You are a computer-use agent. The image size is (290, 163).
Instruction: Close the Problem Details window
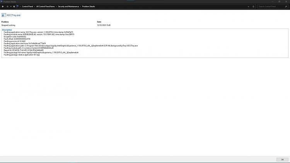(x=286, y=2)
